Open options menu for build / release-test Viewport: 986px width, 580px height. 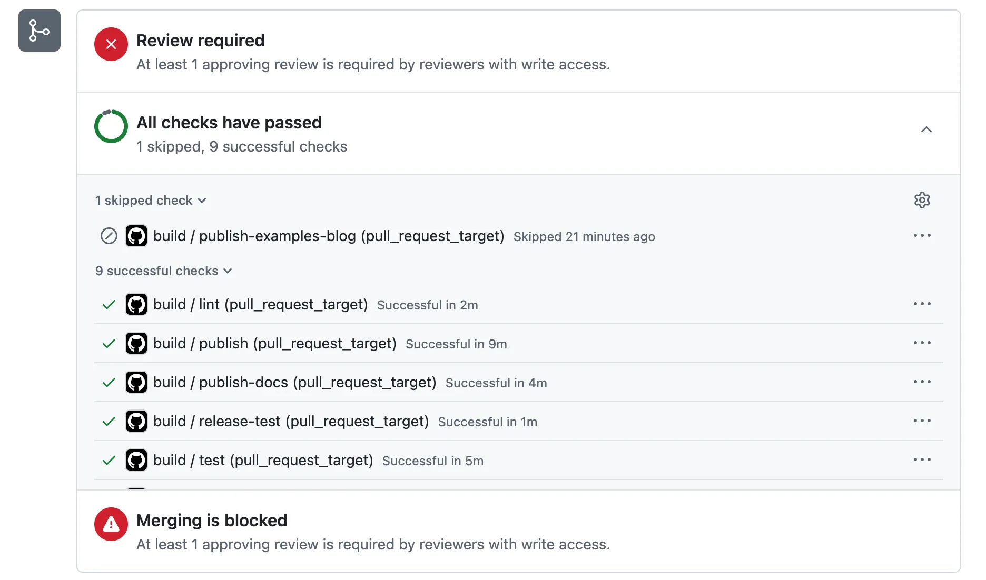pyautogui.click(x=922, y=421)
